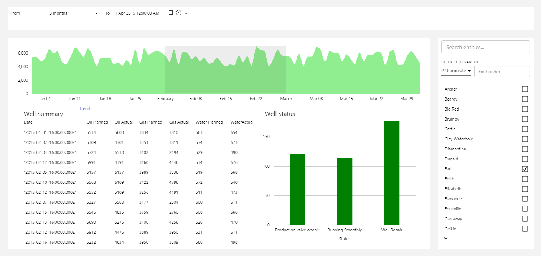This screenshot has width=541, height=256.
Task: Expand the arrow next to the clock icon
Action: coord(186,13)
